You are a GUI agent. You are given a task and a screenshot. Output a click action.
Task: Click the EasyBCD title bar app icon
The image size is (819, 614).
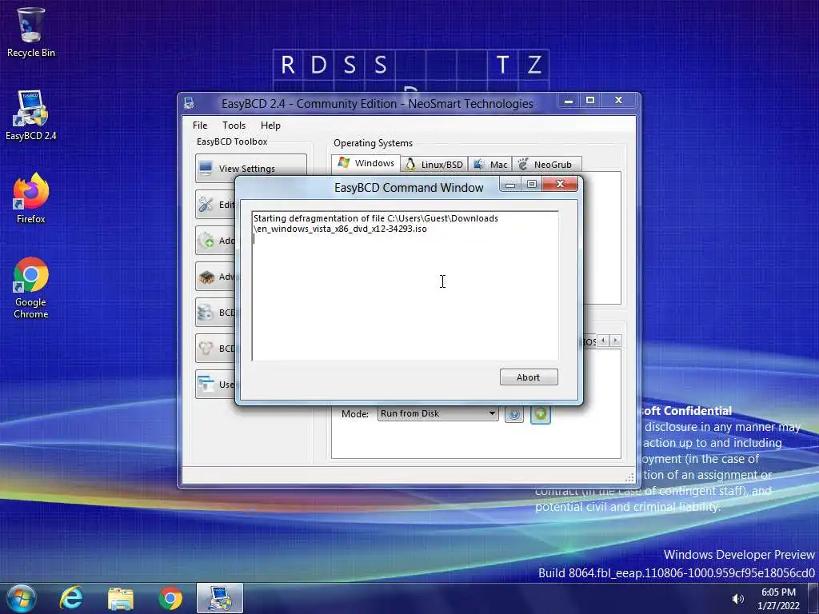click(189, 103)
